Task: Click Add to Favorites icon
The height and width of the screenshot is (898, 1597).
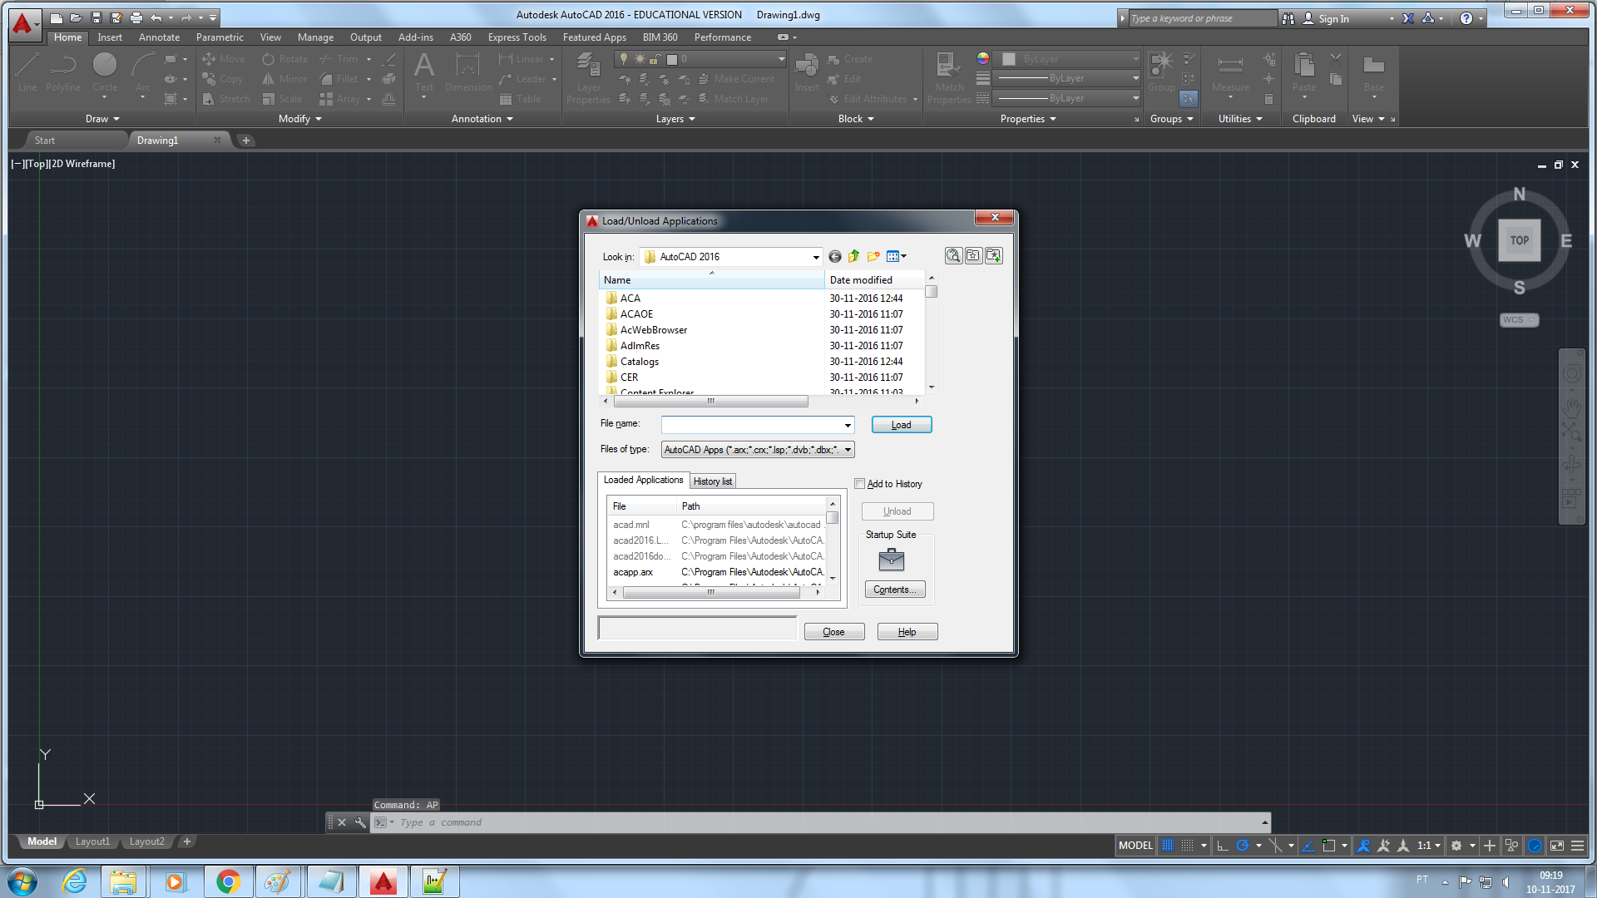Action: (994, 256)
